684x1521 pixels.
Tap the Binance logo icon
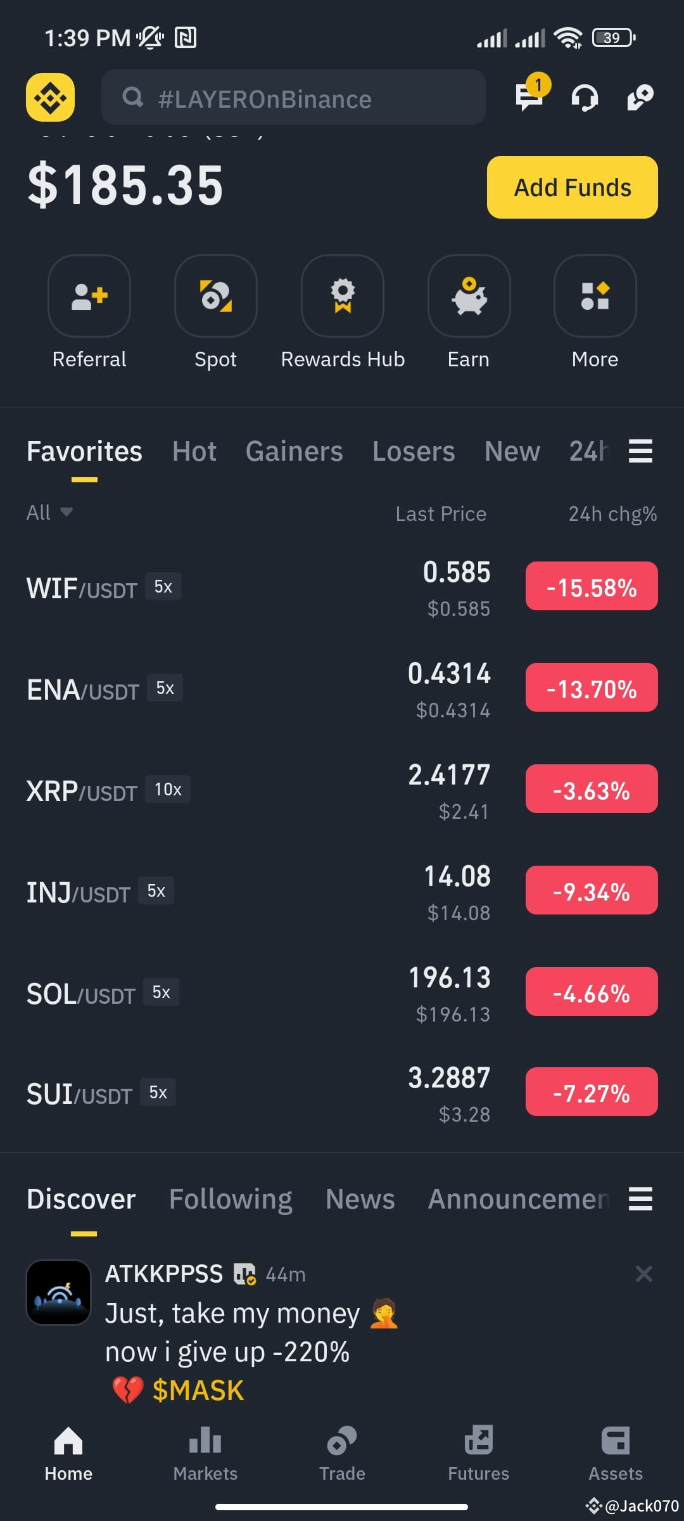coord(50,98)
